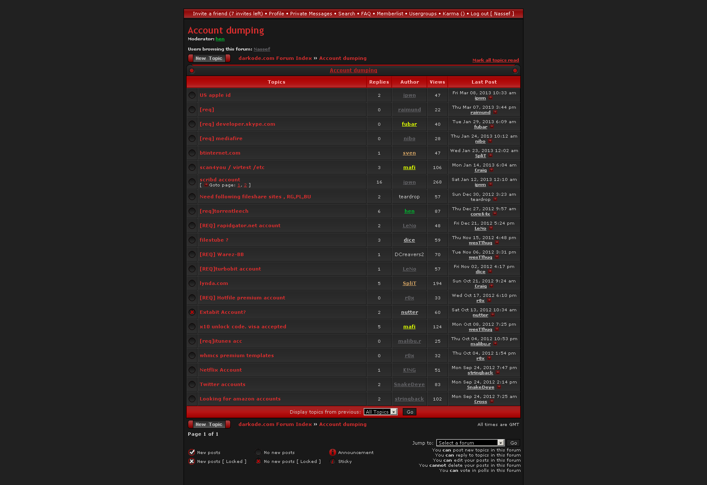Click latest post icon in Twitter accounts row
Screen dimensions: 707x485
click(499, 387)
